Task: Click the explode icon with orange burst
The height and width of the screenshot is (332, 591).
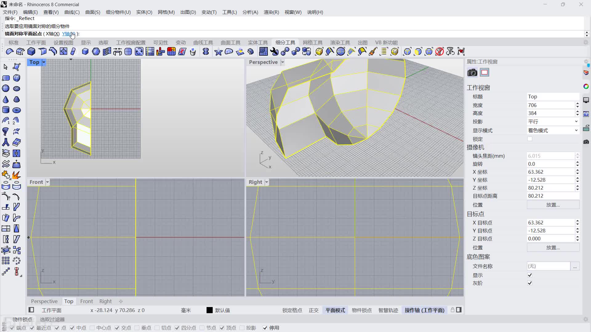Action: tap(17, 175)
